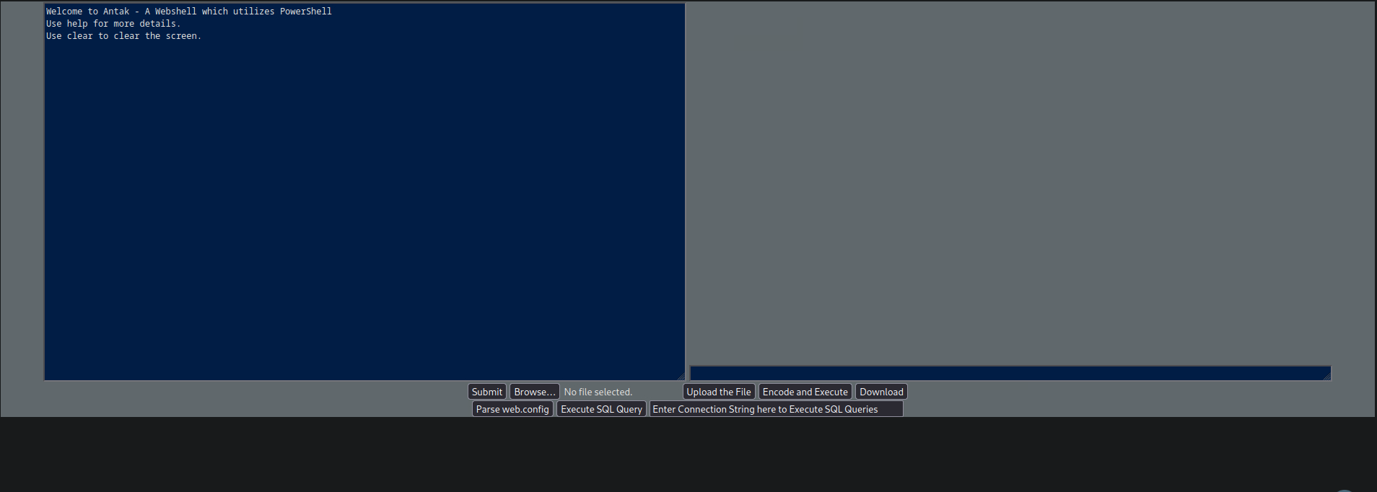
Task: Grab the command input box resize handle
Action: click(x=1326, y=376)
